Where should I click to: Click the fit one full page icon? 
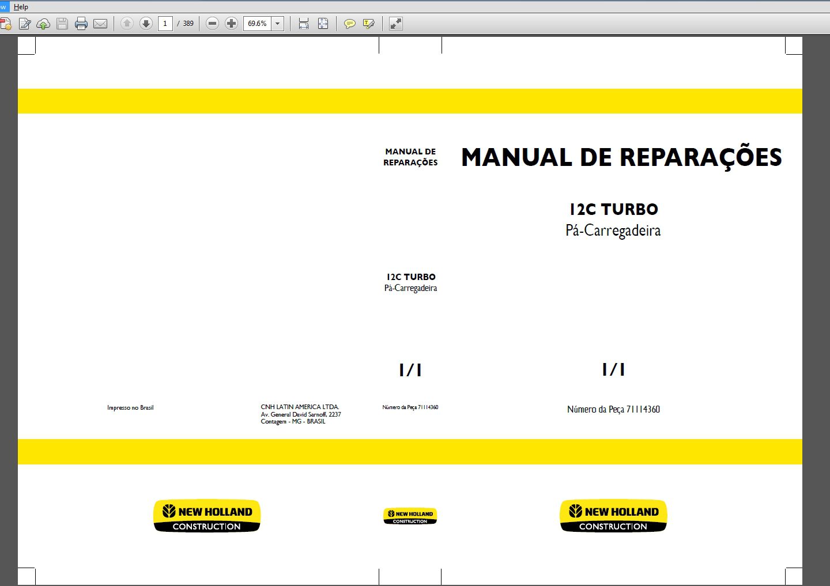tap(323, 24)
